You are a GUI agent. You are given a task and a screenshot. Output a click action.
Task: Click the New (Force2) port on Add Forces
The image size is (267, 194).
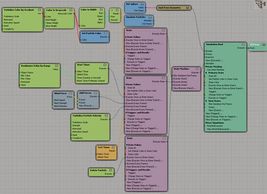click(77, 106)
